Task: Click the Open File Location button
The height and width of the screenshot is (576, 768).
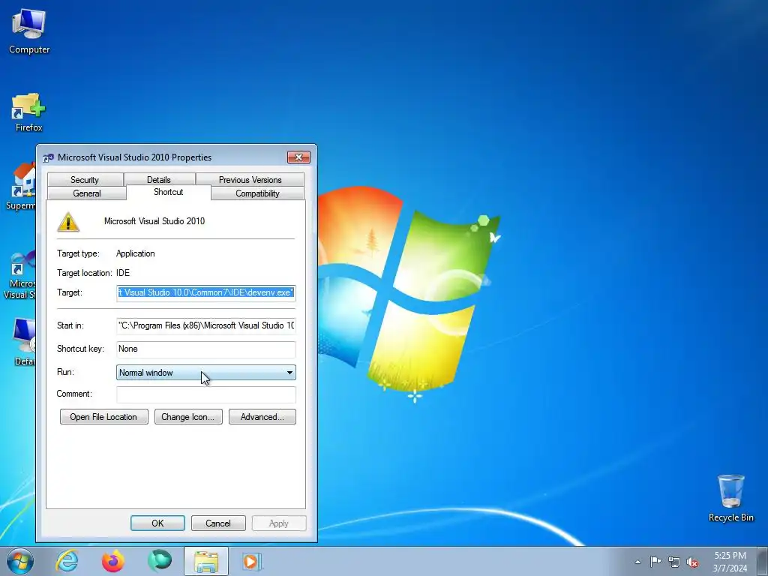Action: (x=103, y=417)
